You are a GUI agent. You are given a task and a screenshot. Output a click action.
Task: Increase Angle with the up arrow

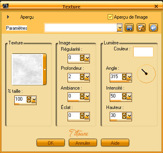[x=124, y=75]
